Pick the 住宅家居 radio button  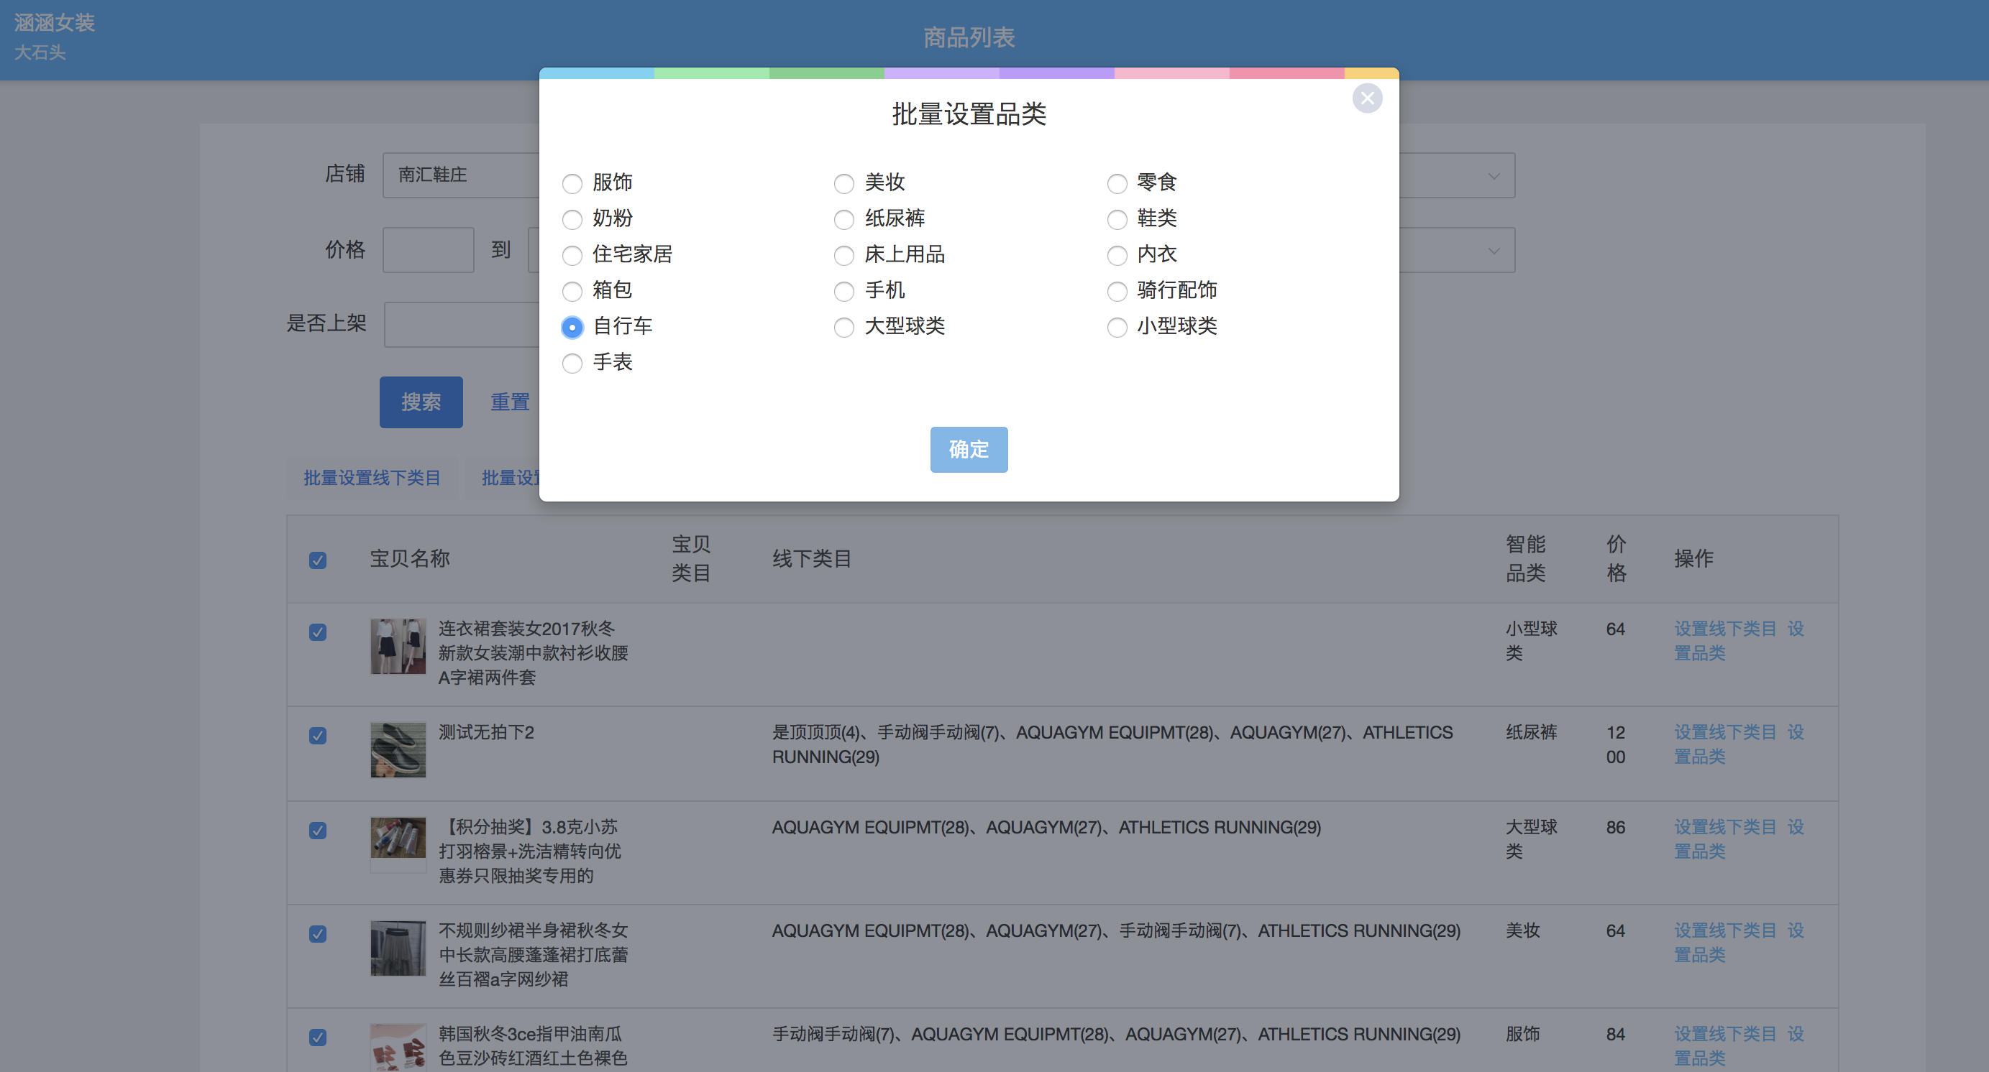point(572,255)
